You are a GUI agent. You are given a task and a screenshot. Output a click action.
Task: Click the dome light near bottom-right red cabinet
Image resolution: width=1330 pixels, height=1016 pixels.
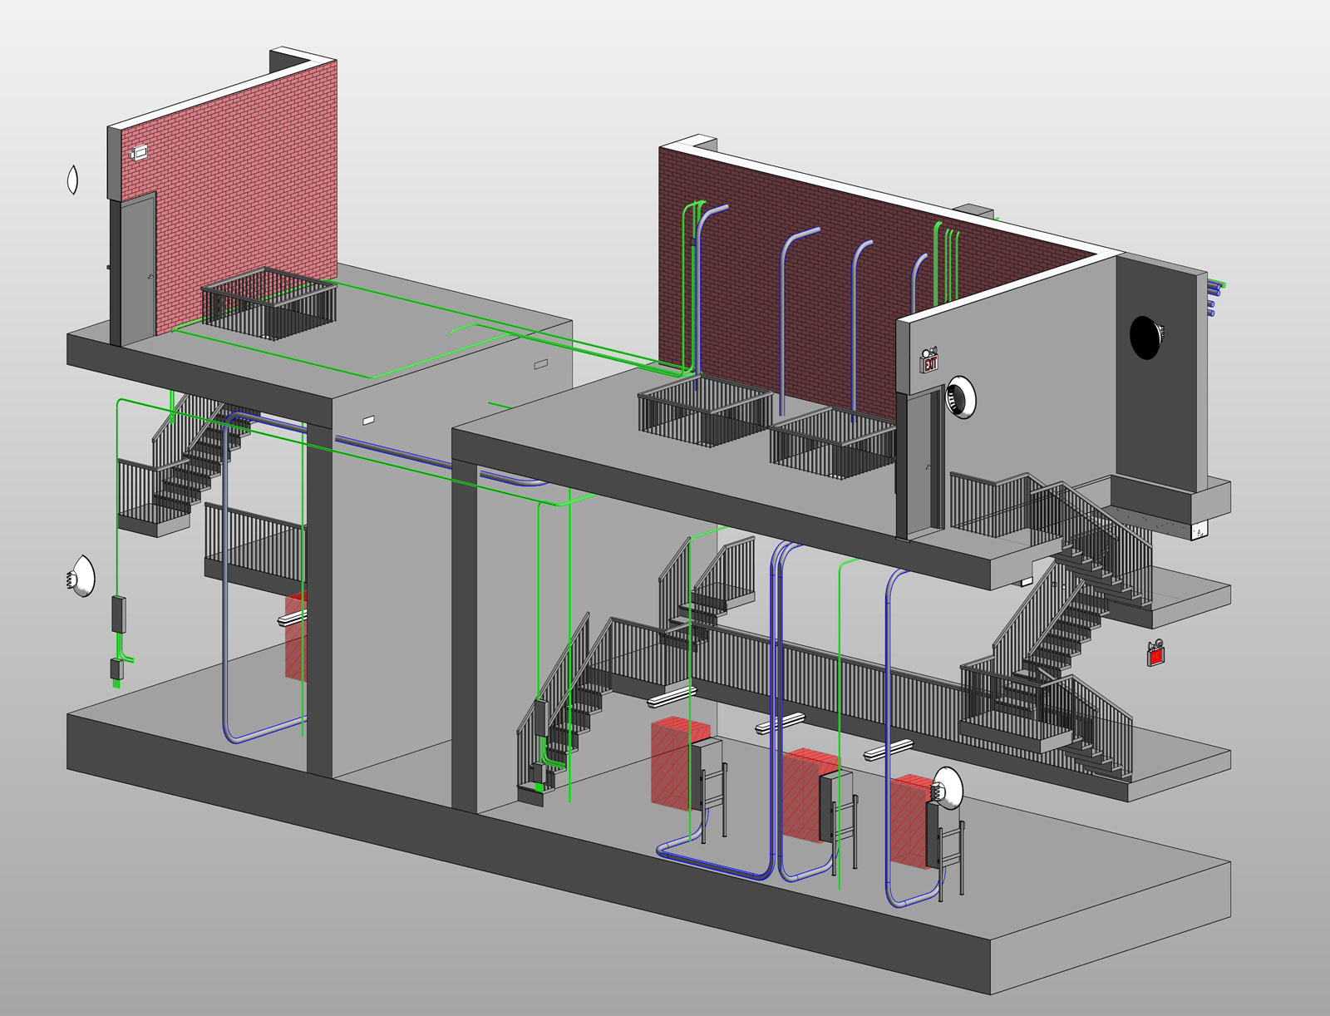[948, 786]
